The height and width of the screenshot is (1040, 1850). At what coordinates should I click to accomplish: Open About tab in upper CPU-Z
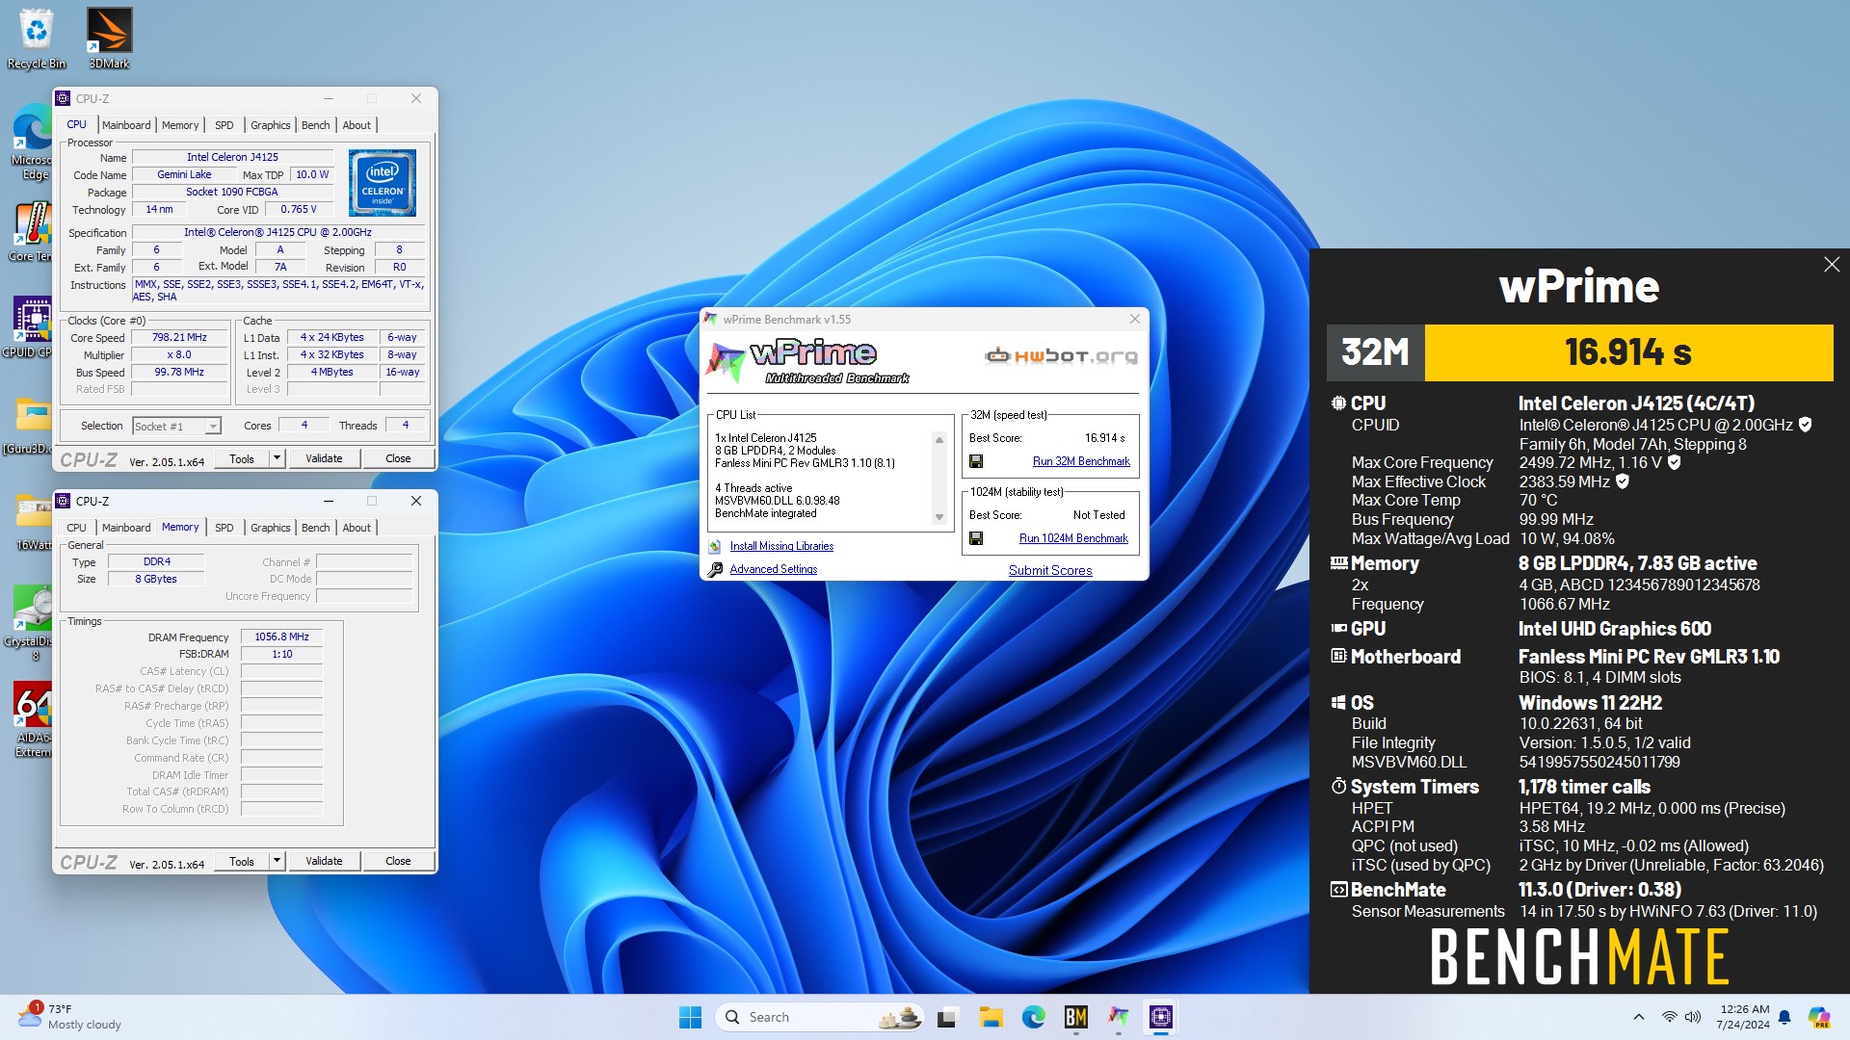click(357, 125)
